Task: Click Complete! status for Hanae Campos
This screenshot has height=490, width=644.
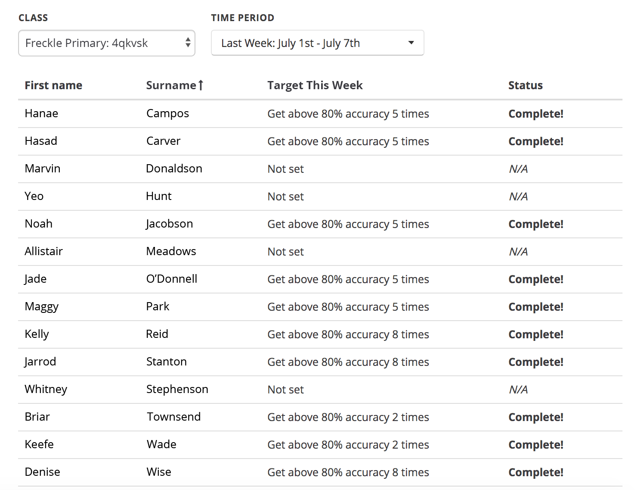Action: [536, 114]
